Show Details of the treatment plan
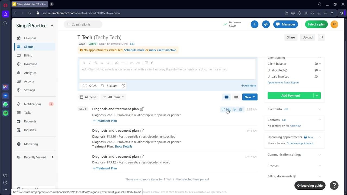This screenshot has width=347, height=195. click(x=123, y=147)
